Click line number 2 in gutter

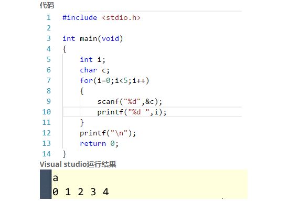tap(48, 28)
